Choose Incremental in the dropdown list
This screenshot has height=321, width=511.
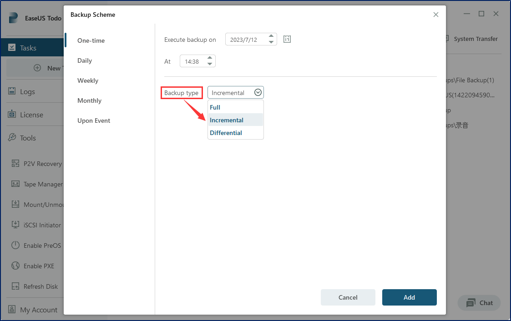point(235,120)
